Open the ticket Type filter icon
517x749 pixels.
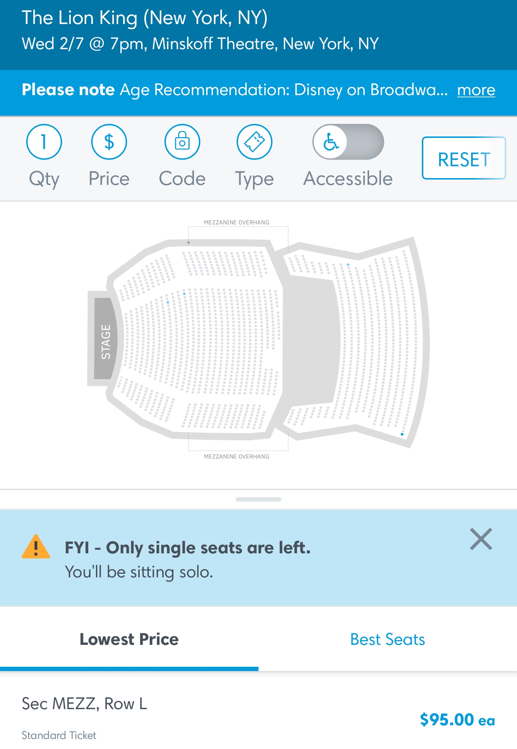pyautogui.click(x=254, y=142)
